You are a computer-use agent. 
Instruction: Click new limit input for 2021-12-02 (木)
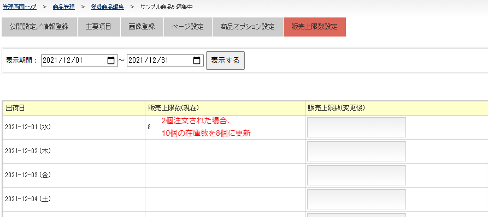pos(356,151)
